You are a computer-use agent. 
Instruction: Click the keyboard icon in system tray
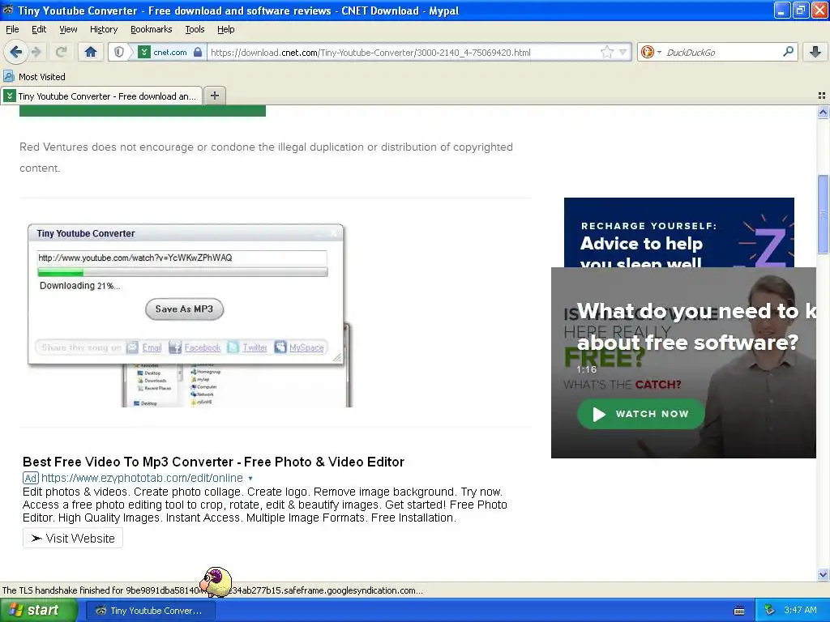(x=739, y=611)
